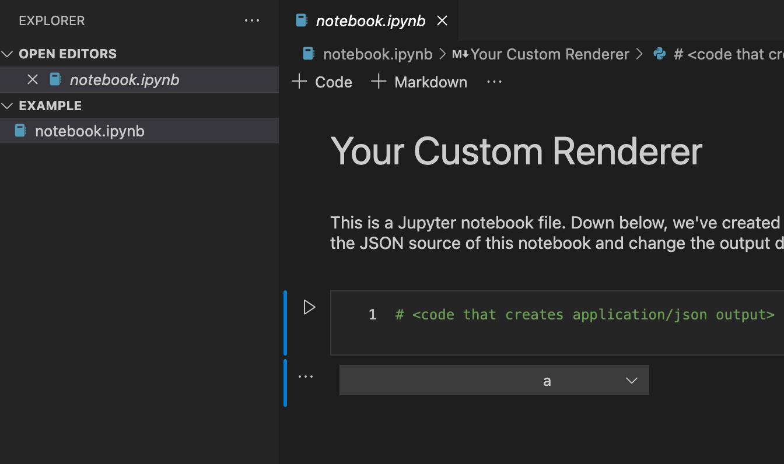Click the EXPLORER panel title
Screen dimensions: 784x464
coord(52,20)
